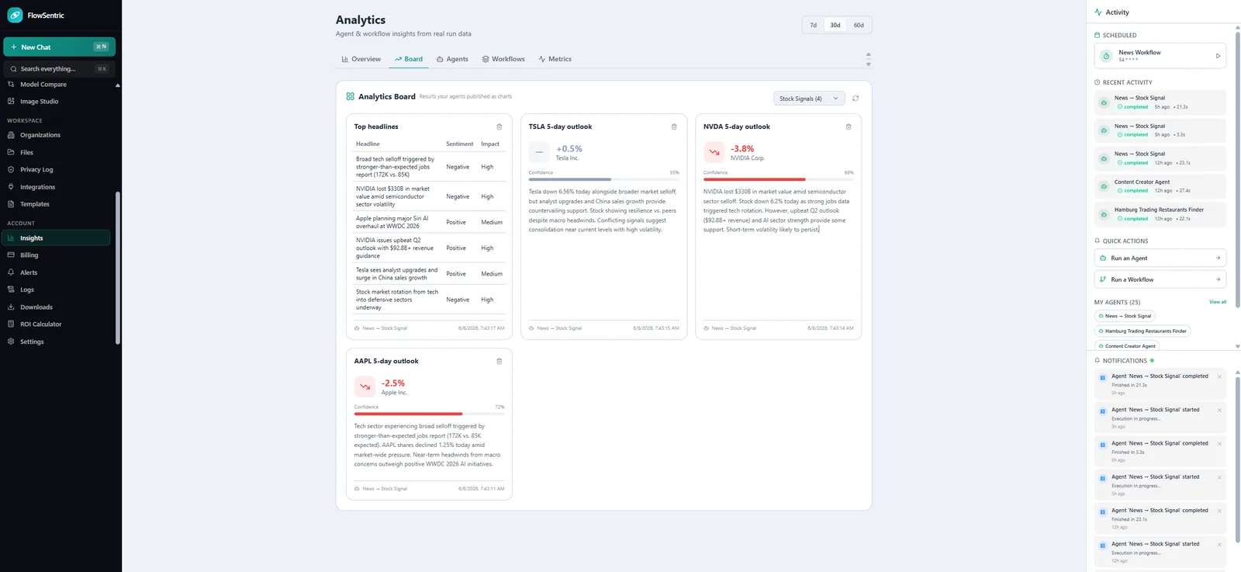Switch to the Overview tab

[x=361, y=59]
